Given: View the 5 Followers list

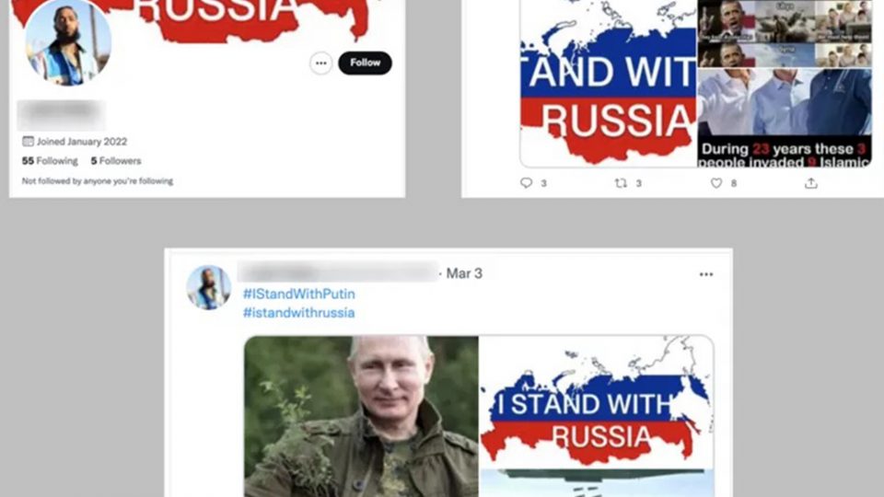Looking at the screenshot, I should click(116, 161).
